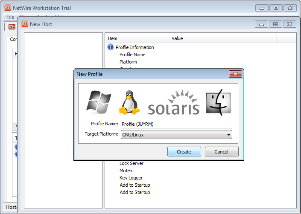Viewport: 301px width, 214px height.
Task: Close the New Profile dialog
Action: (x=235, y=74)
